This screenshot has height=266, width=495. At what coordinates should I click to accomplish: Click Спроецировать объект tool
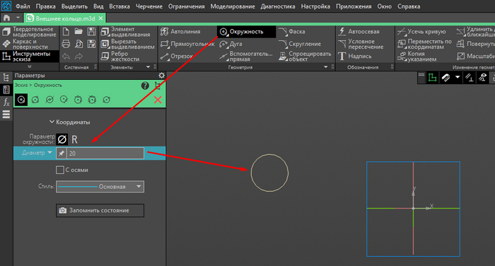pyautogui.click(x=305, y=56)
